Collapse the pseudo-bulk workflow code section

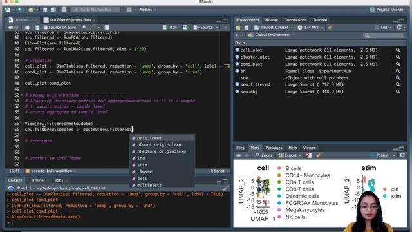(x=22, y=95)
